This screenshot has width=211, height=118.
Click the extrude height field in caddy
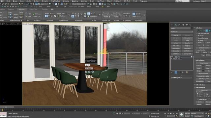click(89, 69)
